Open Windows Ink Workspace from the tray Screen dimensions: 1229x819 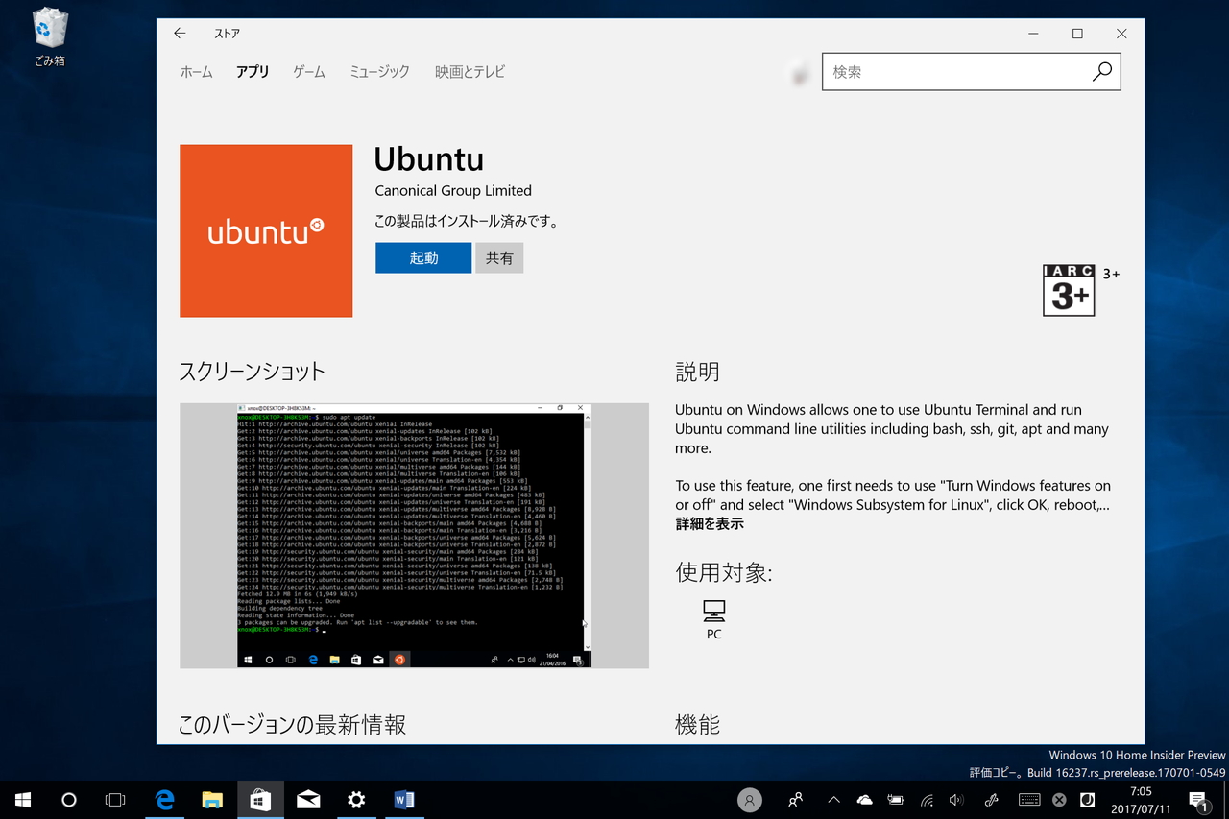tap(990, 799)
